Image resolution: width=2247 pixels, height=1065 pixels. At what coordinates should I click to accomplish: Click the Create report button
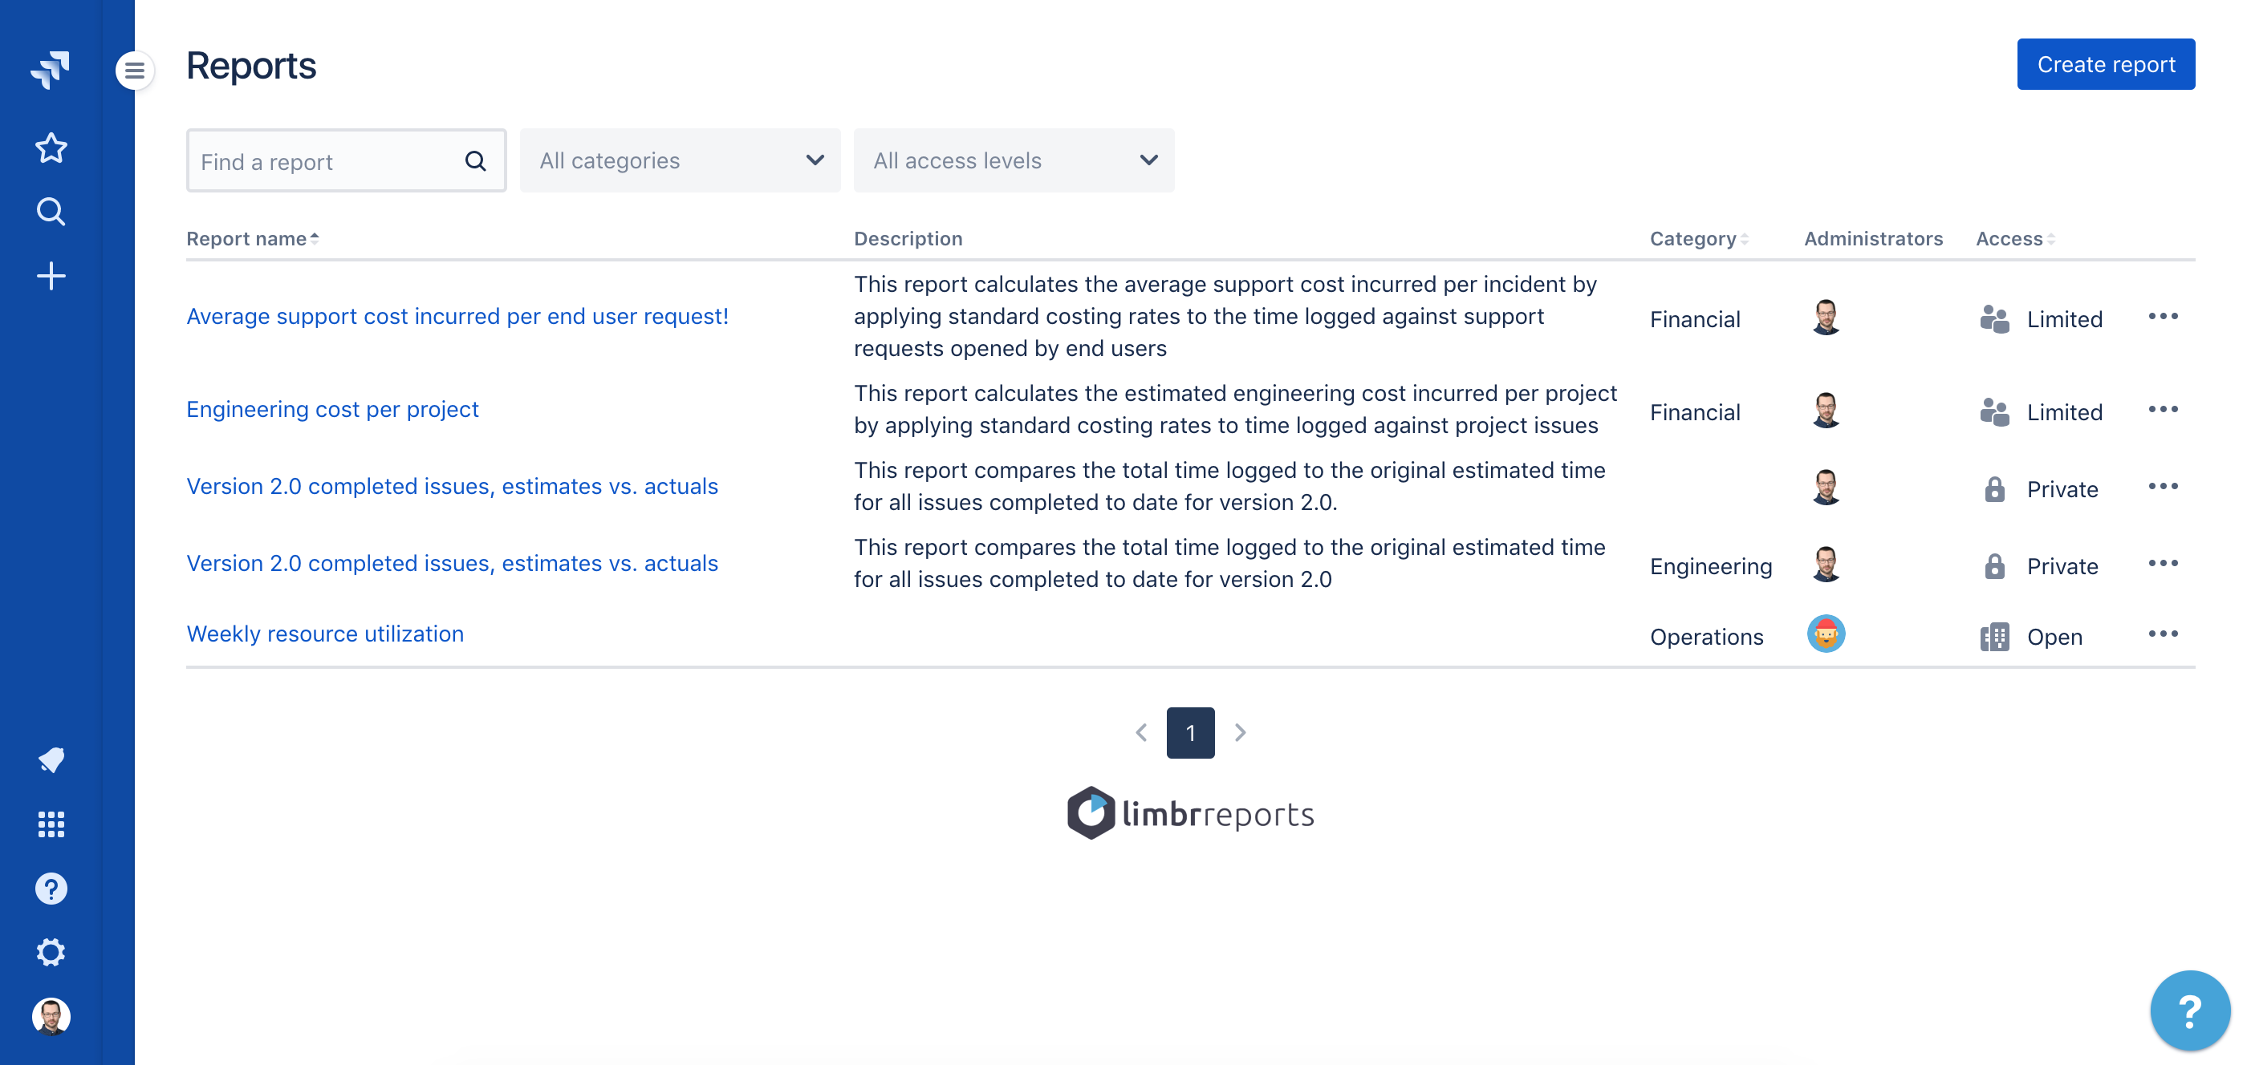point(2105,63)
